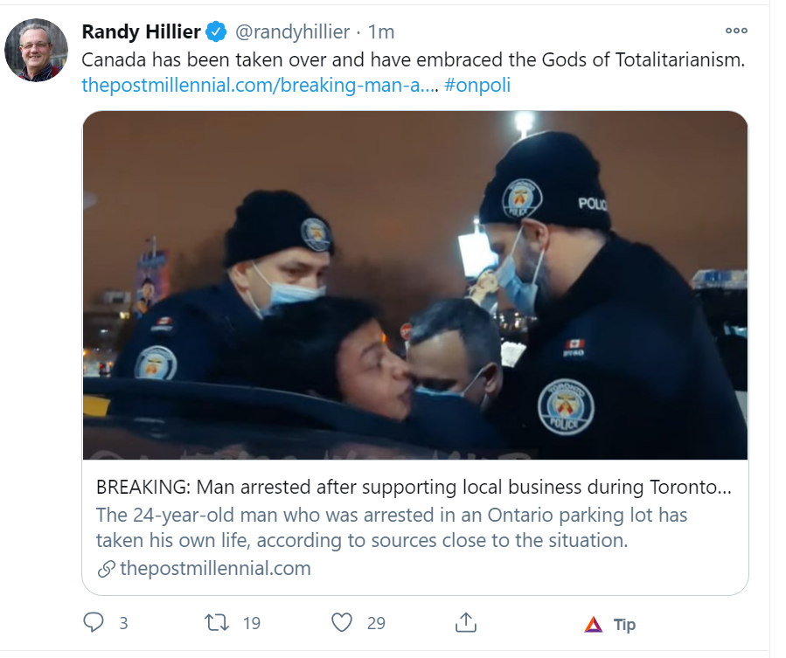Click the reply speech bubble icon
Screen dimensions: 786x658
[94, 623]
